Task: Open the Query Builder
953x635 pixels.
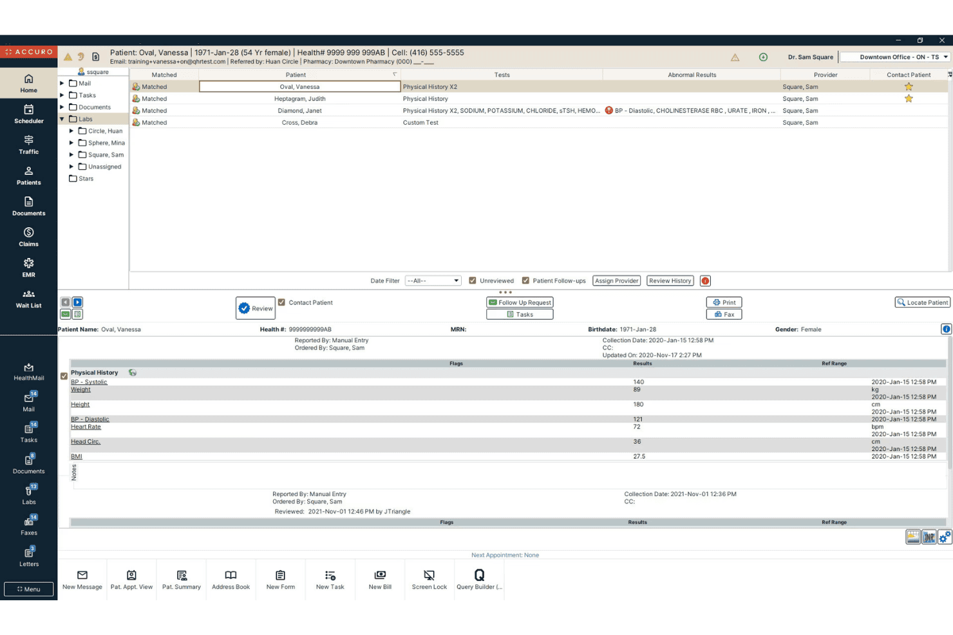Action: 479,579
